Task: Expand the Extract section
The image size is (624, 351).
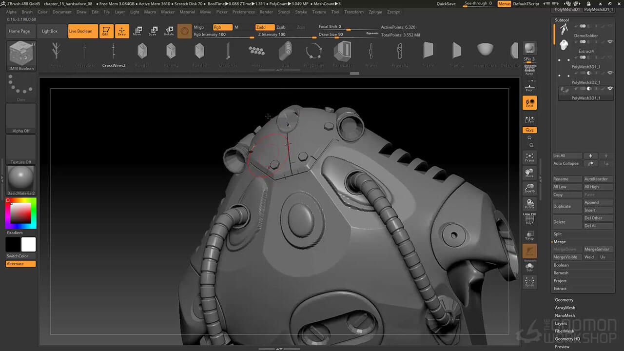Action: pos(560,289)
